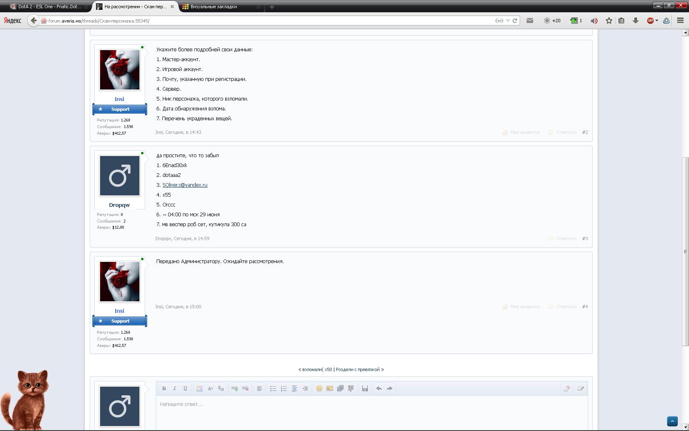
Task: Close the DotA 2 tab
Action: pyautogui.click(x=86, y=7)
